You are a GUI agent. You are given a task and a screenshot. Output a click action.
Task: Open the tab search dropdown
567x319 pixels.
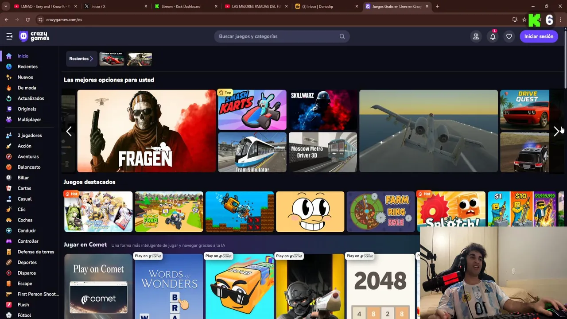click(x=6, y=6)
